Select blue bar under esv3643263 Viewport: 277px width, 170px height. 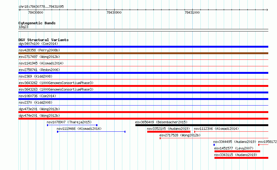[143, 92]
